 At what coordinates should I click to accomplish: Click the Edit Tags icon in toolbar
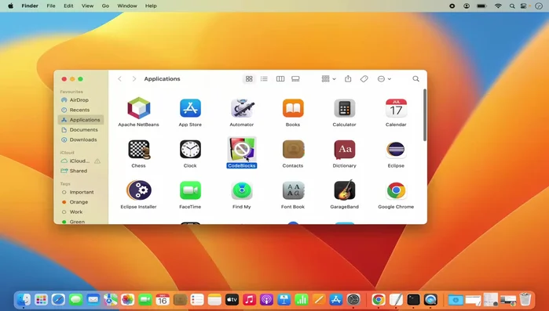click(x=364, y=79)
